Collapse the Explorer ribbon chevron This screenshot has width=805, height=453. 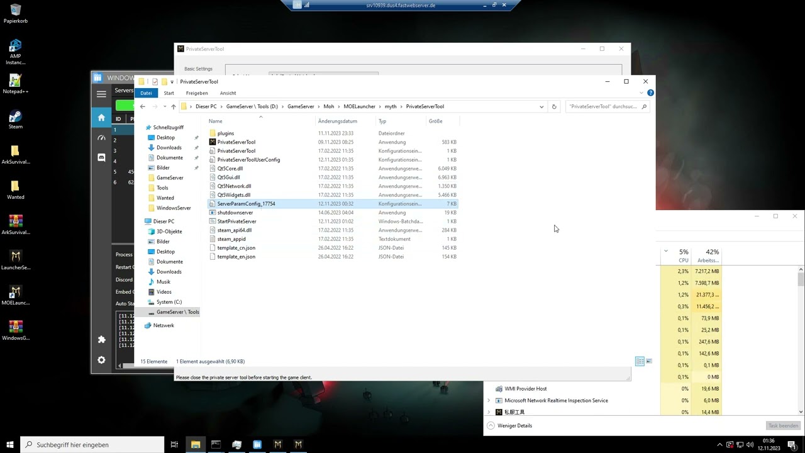(x=641, y=92)
